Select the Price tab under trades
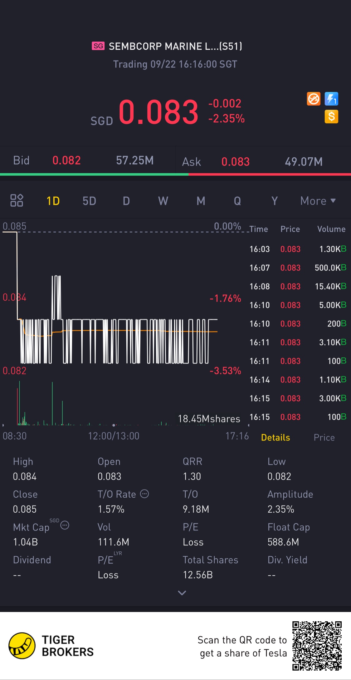The width and height of the screenshot is (351, 680). pyautogui.click(x=324, y=437)
